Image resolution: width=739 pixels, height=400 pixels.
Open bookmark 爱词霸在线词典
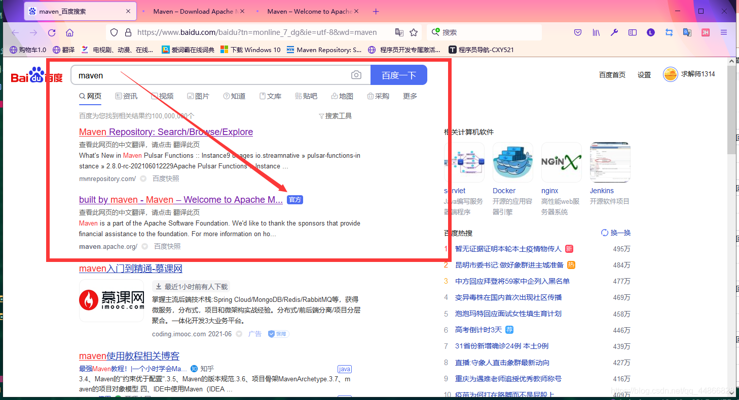(x=188, y=50)
